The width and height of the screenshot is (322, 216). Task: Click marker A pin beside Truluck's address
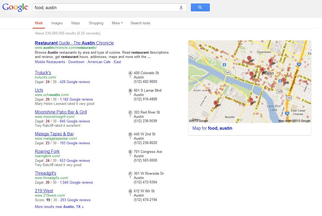pos(130,74)
